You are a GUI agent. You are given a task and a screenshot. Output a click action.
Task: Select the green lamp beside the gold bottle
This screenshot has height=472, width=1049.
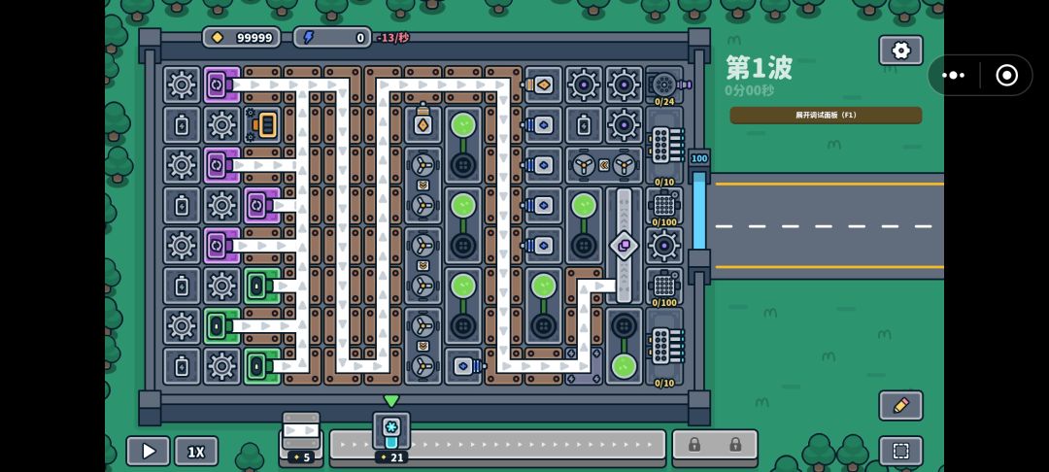coord(463,145)
